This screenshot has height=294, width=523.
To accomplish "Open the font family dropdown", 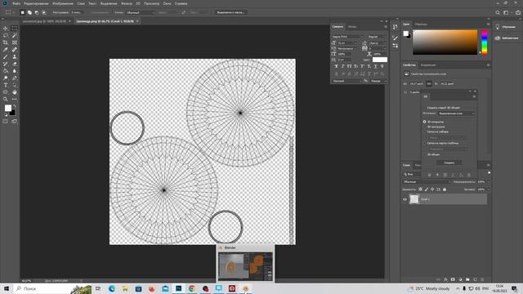I will coord(347,36).
